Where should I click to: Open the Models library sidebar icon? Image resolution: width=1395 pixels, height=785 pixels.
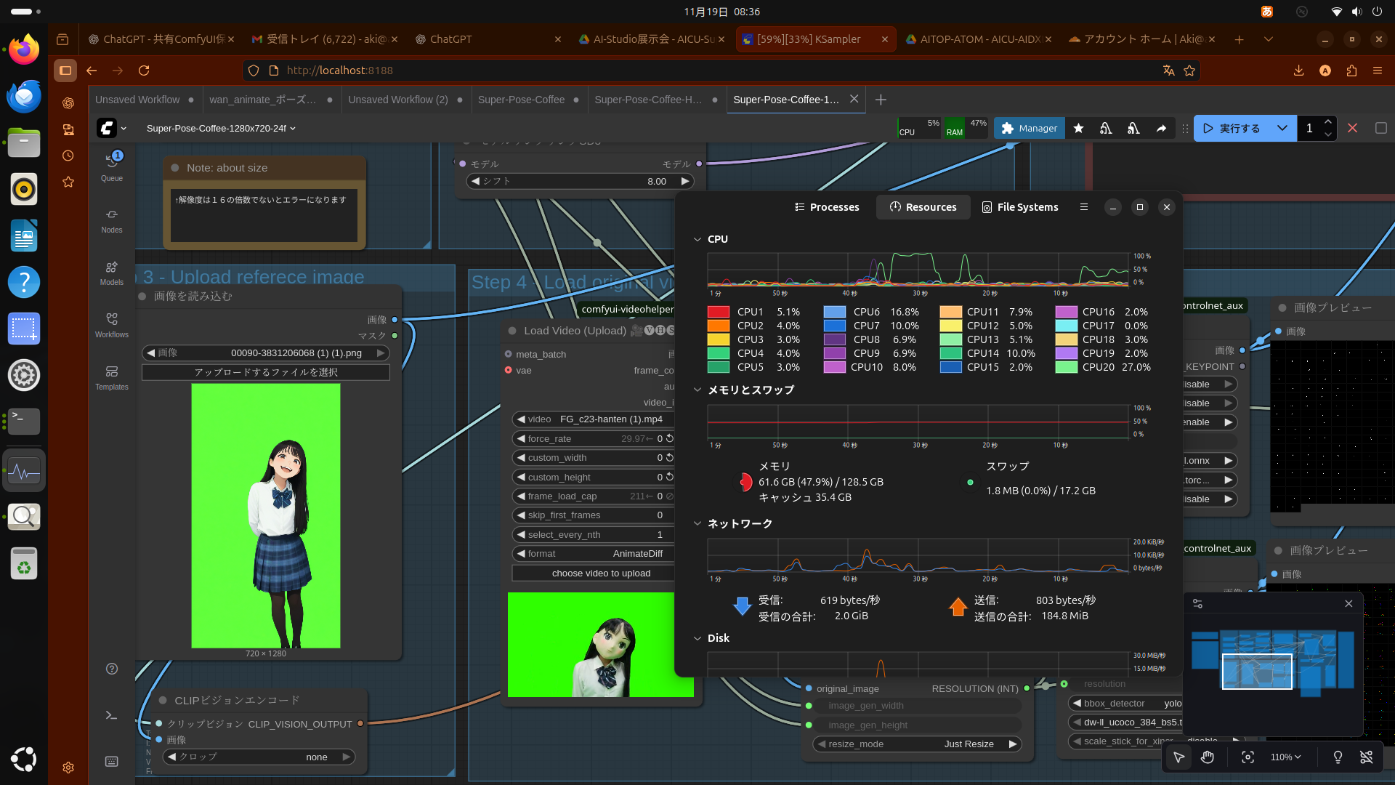[112, 273]
